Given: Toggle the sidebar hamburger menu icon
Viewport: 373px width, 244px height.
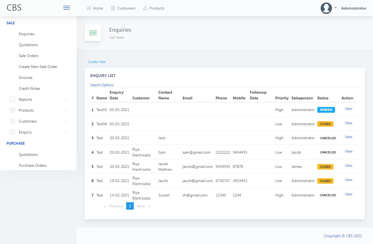Looking at the screenshot, I should (67, 8).
